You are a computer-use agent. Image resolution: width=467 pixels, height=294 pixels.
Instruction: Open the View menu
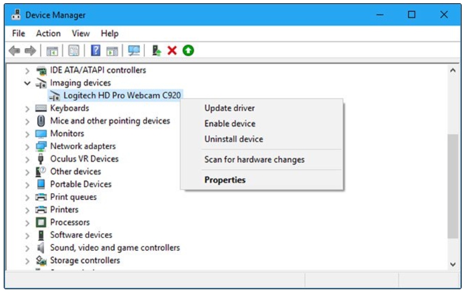pos(81,33)
